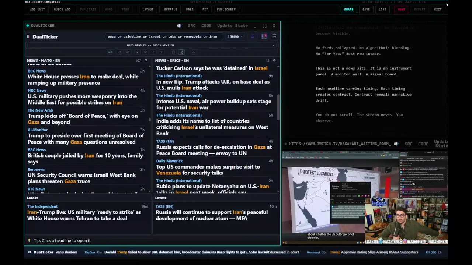
Task: Collapse toolbar with the up caret icon
Action: tap(194, 52)
